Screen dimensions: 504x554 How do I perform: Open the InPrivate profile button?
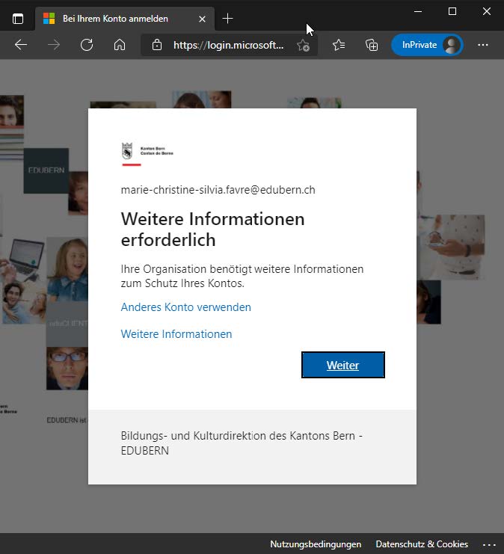(x=427, y=45)
